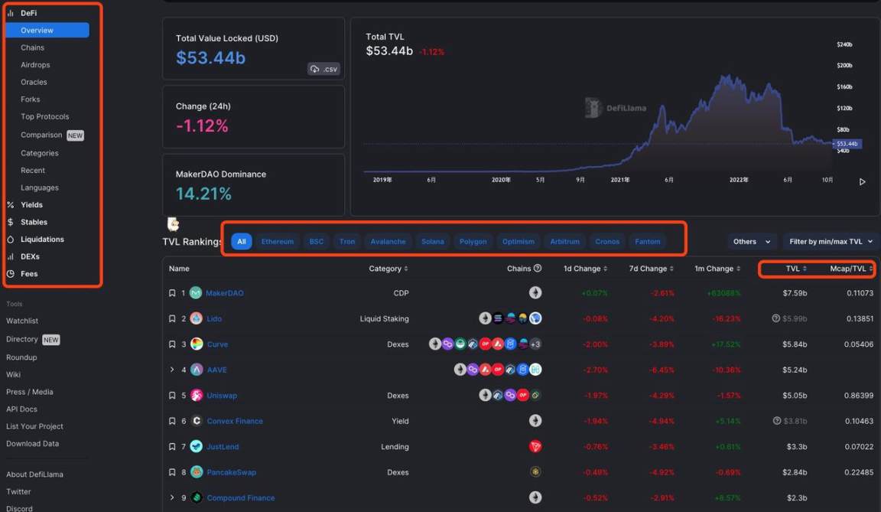The width and height of the screenshot is (881, 512).
Task: Expand the Compound Finance row
Action: [x=172, y=497]
